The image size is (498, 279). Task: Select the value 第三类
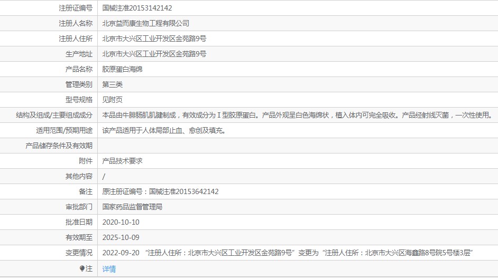pyautogui.click(x=113, y=84)
